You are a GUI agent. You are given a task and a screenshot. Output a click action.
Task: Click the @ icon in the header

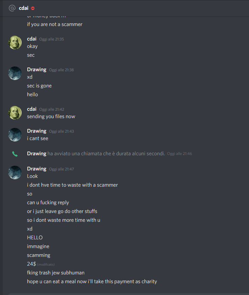pos(12,8)
